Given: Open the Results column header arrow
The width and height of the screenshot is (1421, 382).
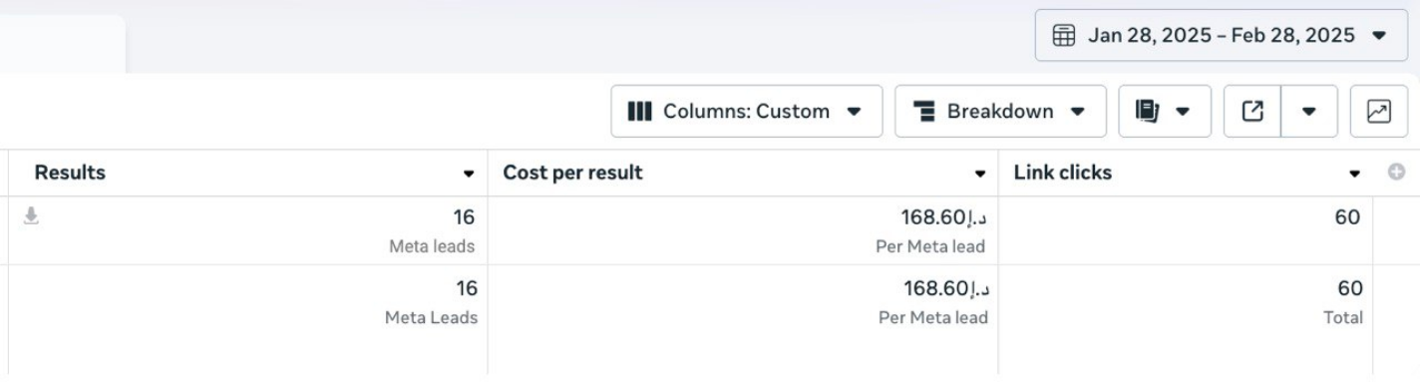Looking at the screenshot, I should tap(469, 174).
